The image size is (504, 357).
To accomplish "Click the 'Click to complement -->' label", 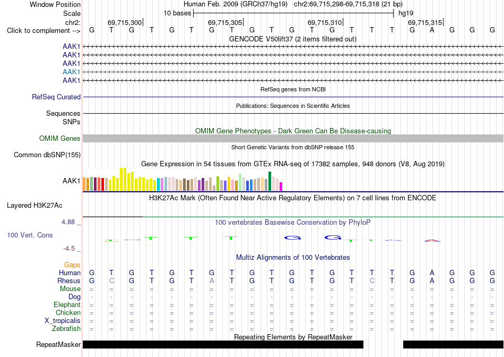I will coord(44,31).
